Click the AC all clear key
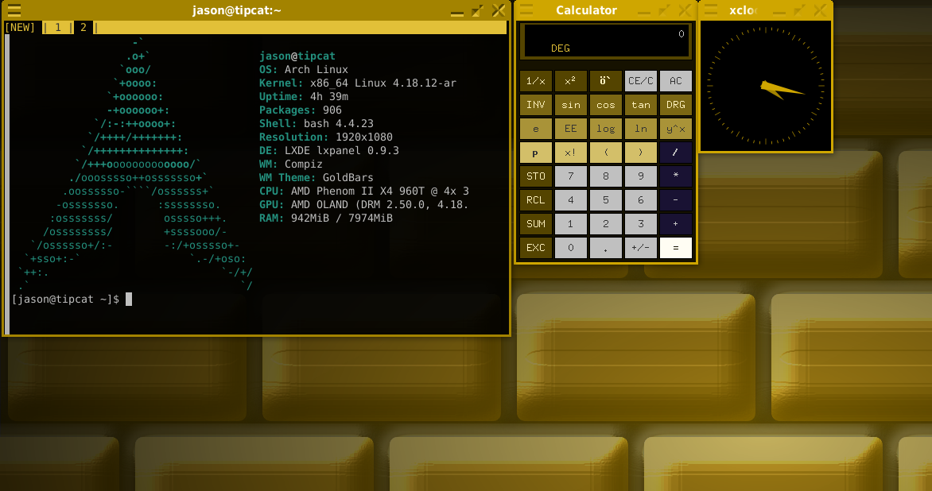Viewport: 932px width, 491px height. [x=676, y=81]
